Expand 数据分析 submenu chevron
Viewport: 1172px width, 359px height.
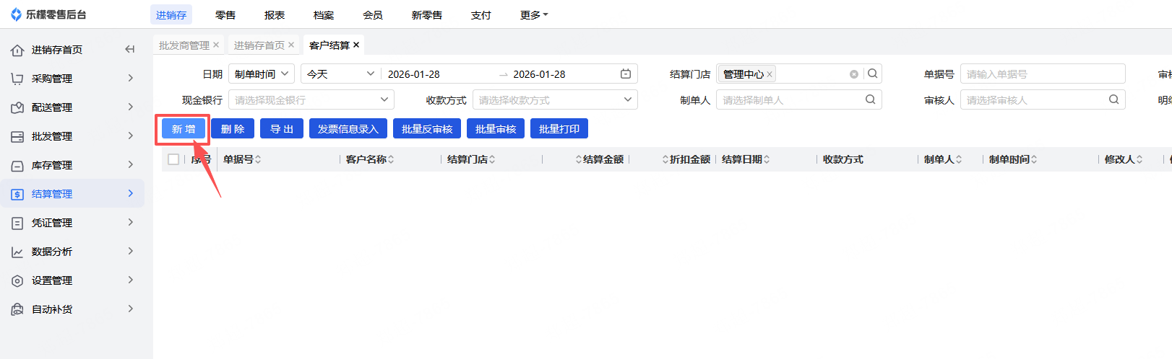tap(131, 251)
